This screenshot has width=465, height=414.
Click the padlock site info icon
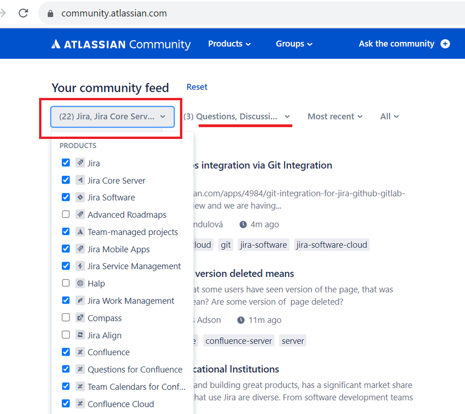pyautogui.click(x=50, y=14)
